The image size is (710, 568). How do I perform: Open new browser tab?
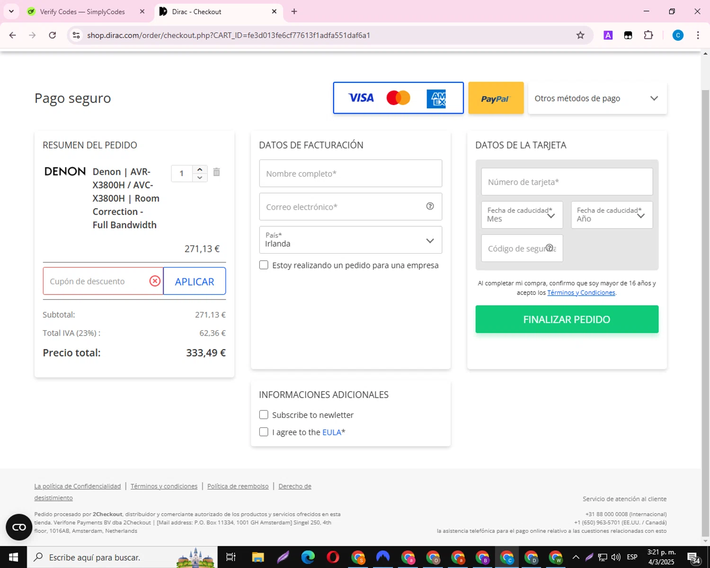294,11
